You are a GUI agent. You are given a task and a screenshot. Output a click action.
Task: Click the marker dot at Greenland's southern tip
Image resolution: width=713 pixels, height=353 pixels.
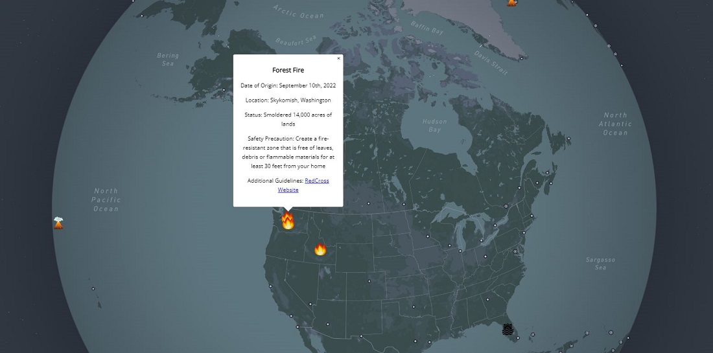pos(521,58)
